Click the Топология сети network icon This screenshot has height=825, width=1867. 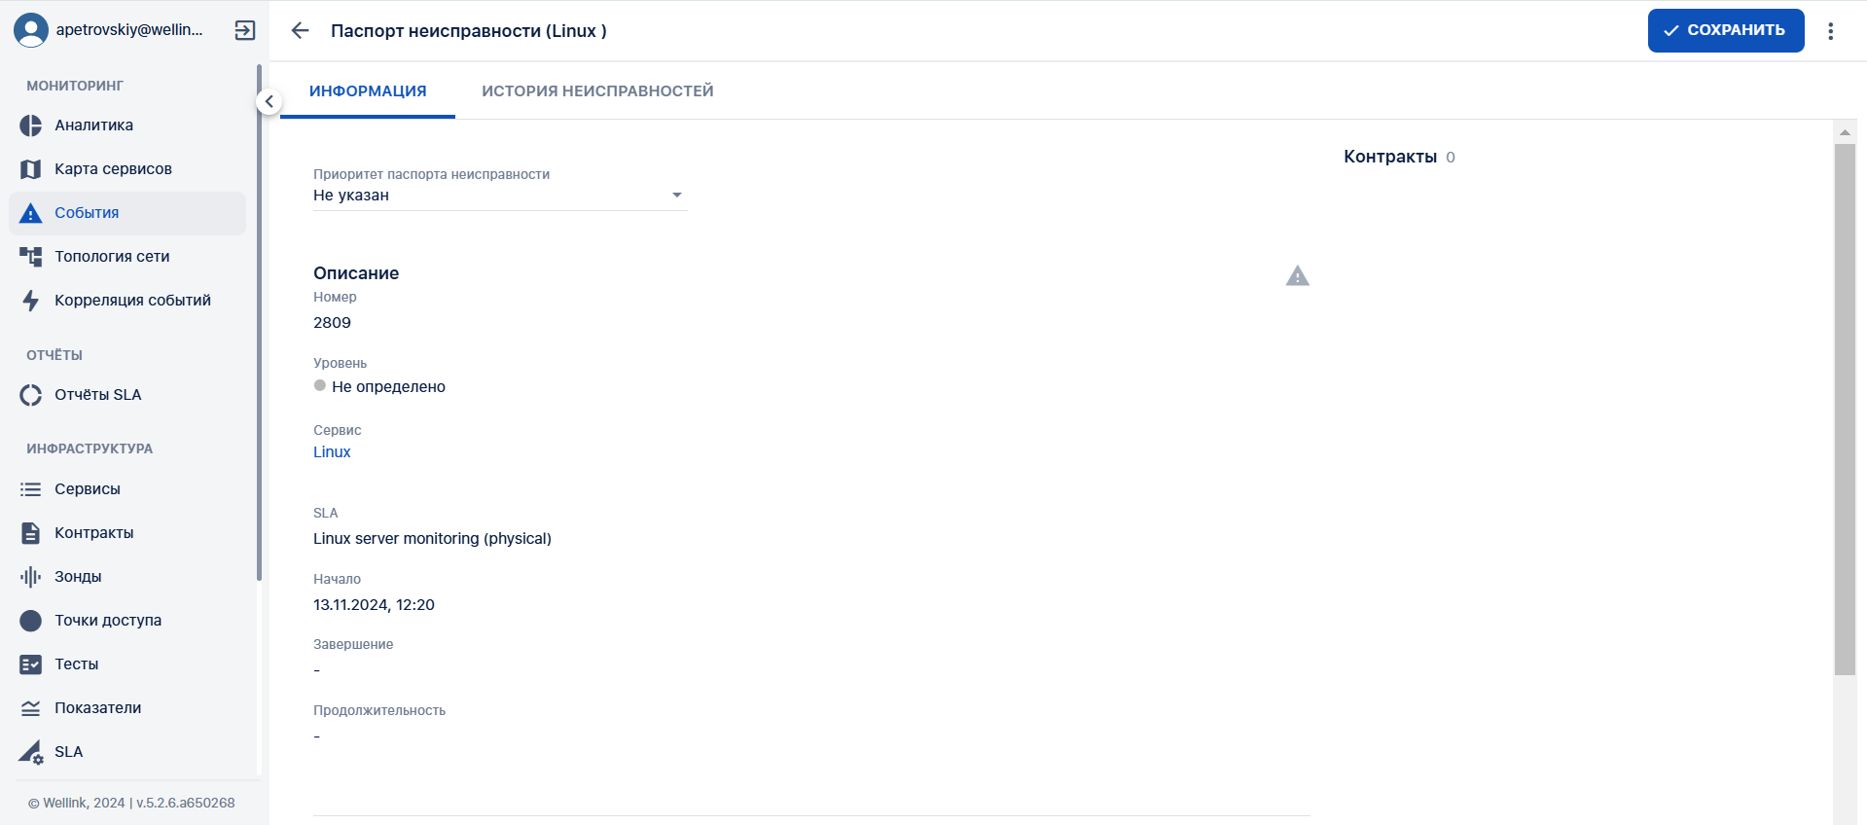31,257
